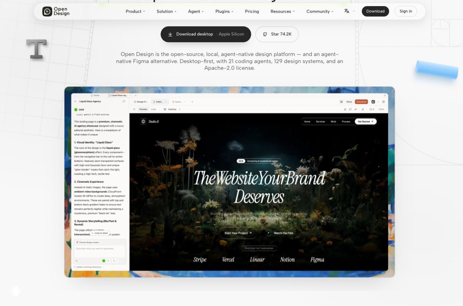463x306 pixels.
Task: Click the square icon left of Preview
Action: pyautogui.click(x=134, y=109)
